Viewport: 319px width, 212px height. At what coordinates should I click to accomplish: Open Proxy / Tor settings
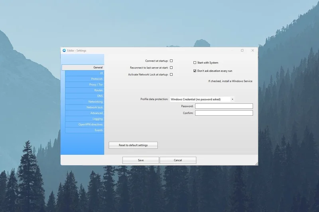click(x=85, y=84)
